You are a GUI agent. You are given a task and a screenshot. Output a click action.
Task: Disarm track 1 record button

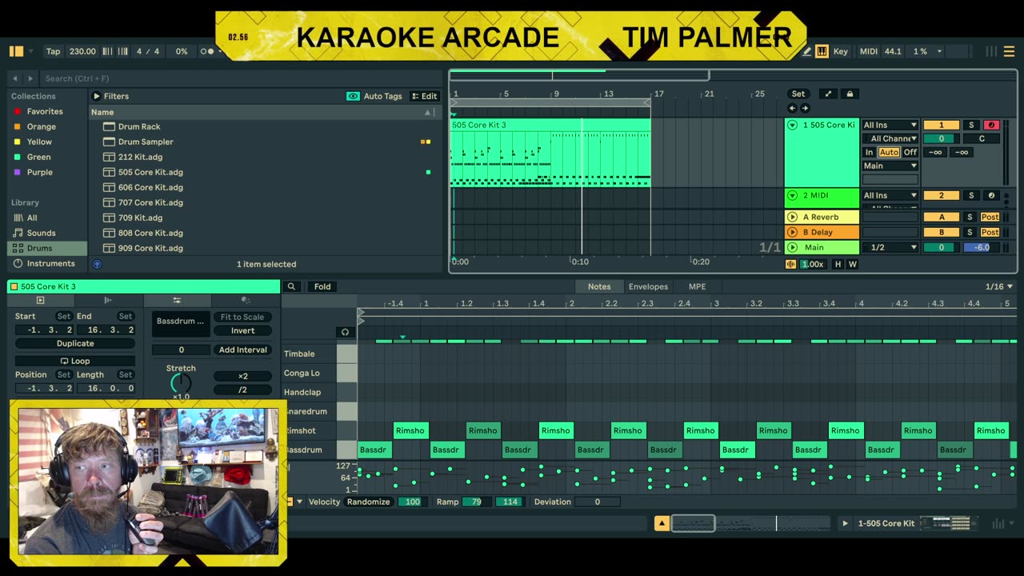[991, 125]
